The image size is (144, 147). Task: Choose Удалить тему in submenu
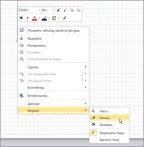(x=109, y=140)
